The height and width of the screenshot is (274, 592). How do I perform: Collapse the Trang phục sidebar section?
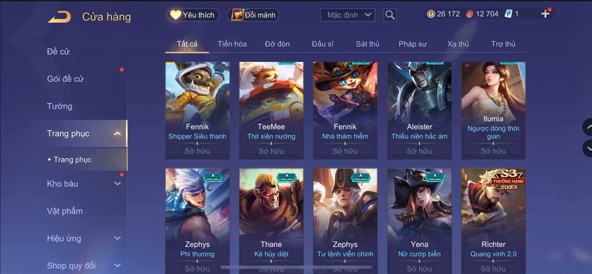117,134
